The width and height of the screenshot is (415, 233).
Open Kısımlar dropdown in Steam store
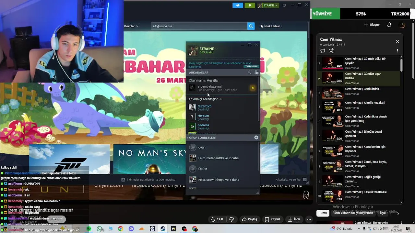131,26
